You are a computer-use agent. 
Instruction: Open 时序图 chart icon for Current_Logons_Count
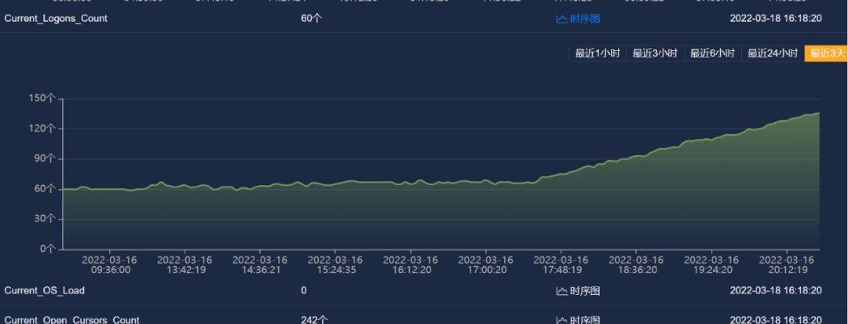click(x=578, y=19)
